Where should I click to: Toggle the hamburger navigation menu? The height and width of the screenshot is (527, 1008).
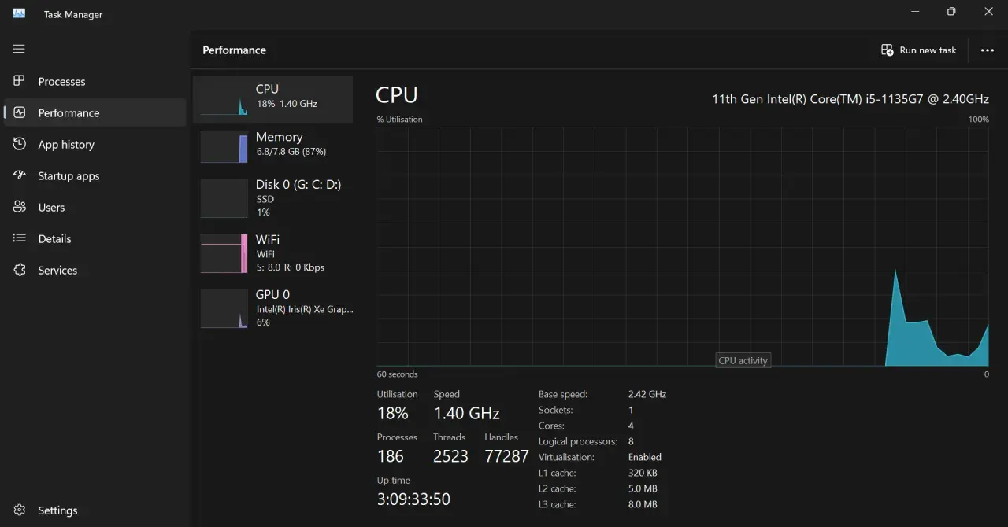point(19,49)
